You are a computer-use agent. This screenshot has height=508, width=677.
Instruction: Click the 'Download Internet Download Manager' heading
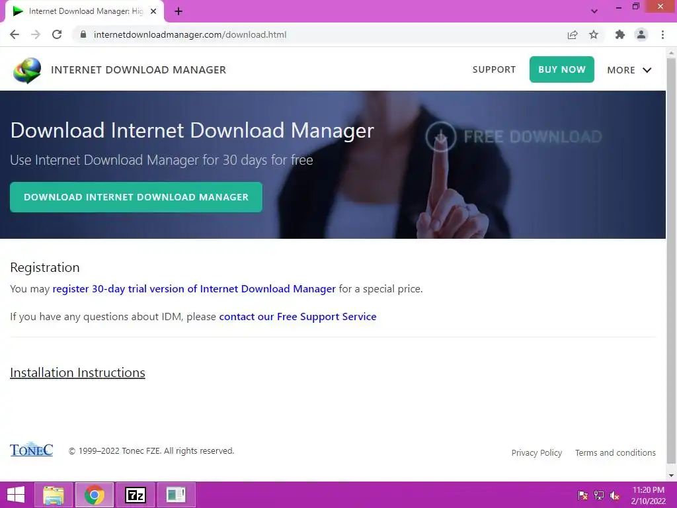click(x=192, y=130)
